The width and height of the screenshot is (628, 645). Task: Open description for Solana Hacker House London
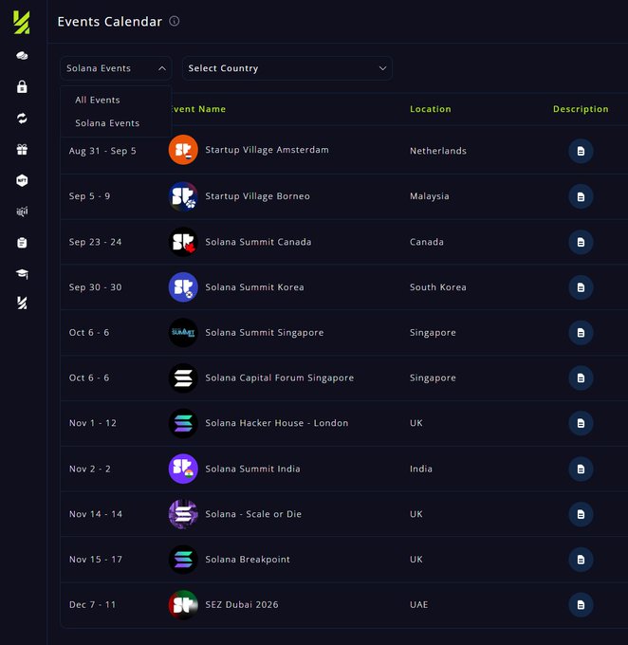581,423
